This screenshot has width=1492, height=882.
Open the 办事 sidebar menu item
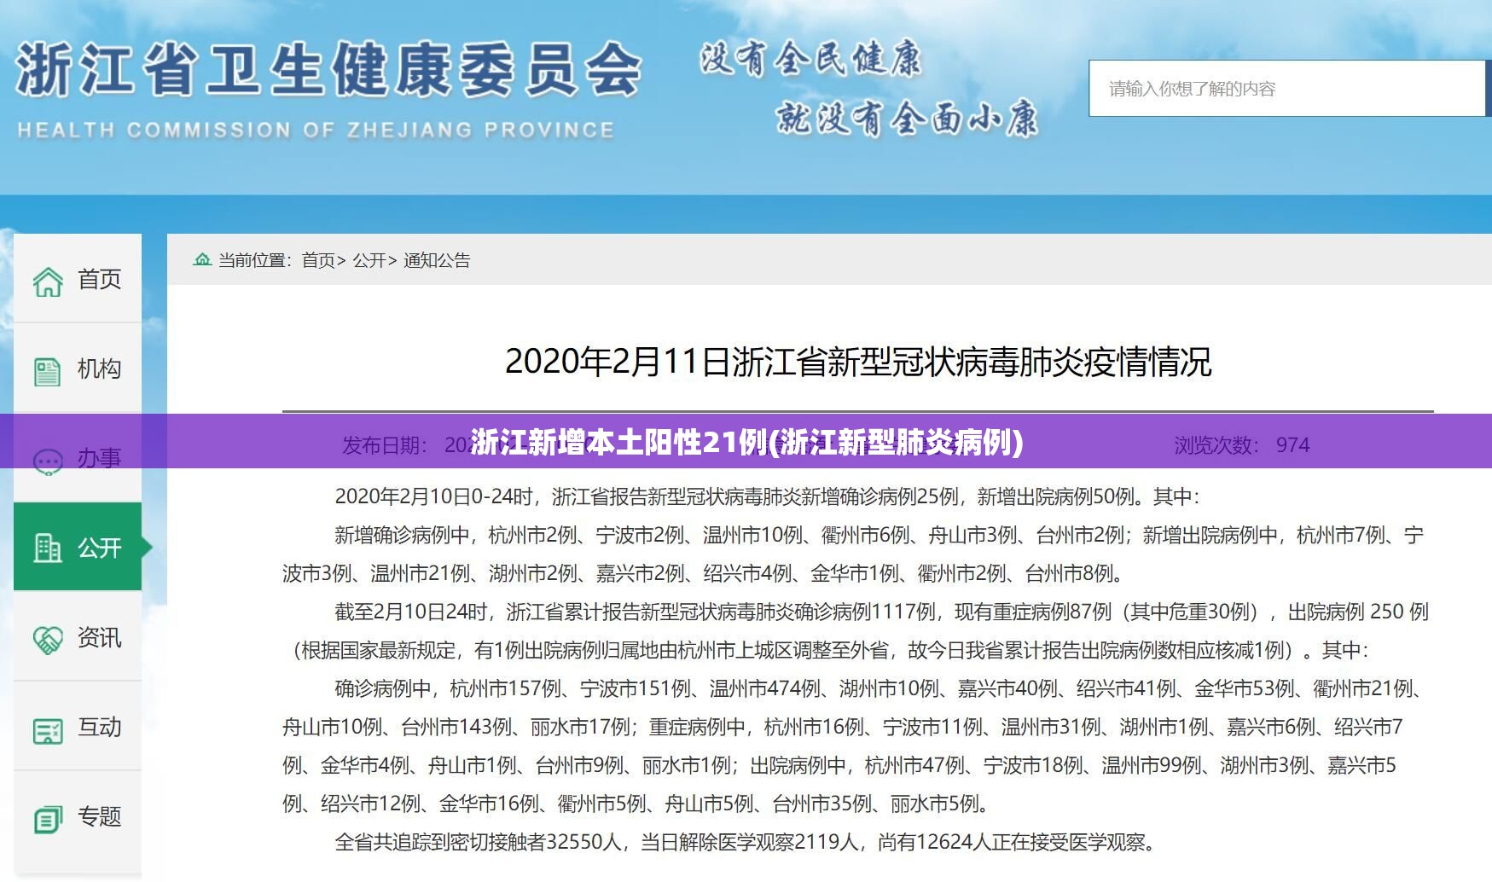78,458
